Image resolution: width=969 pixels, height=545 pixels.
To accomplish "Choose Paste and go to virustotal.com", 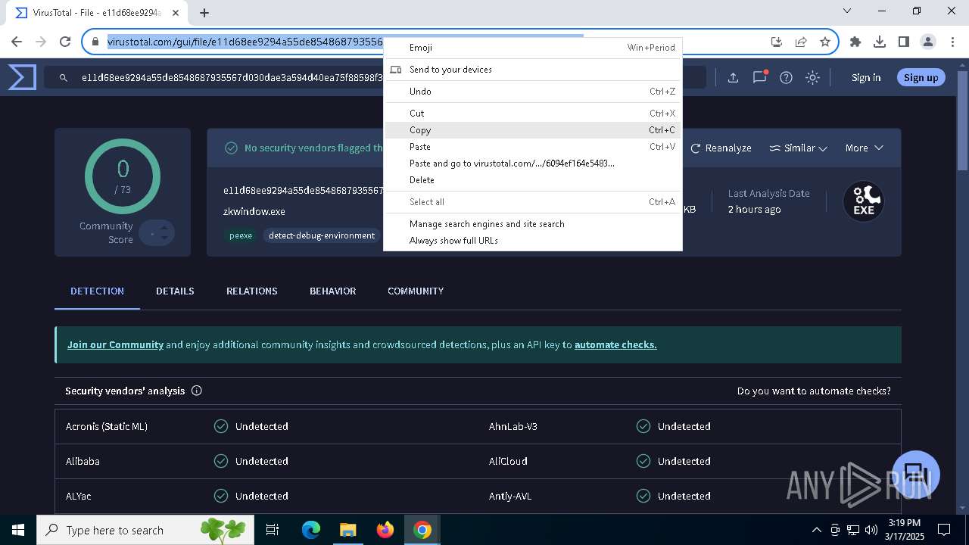I will click(533, 163).
